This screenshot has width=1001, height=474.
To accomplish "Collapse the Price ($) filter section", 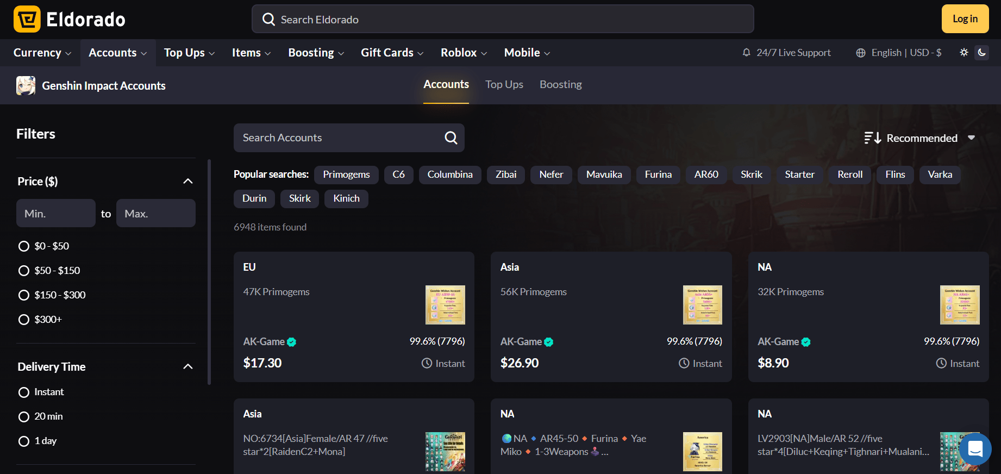I will (188, 182).
